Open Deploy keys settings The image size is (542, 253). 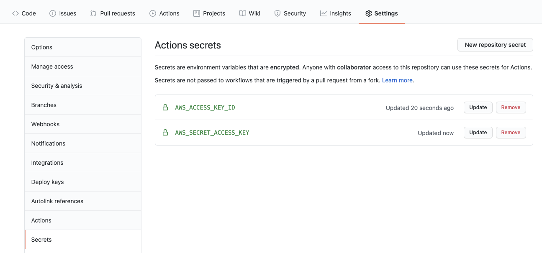point(47,181)
